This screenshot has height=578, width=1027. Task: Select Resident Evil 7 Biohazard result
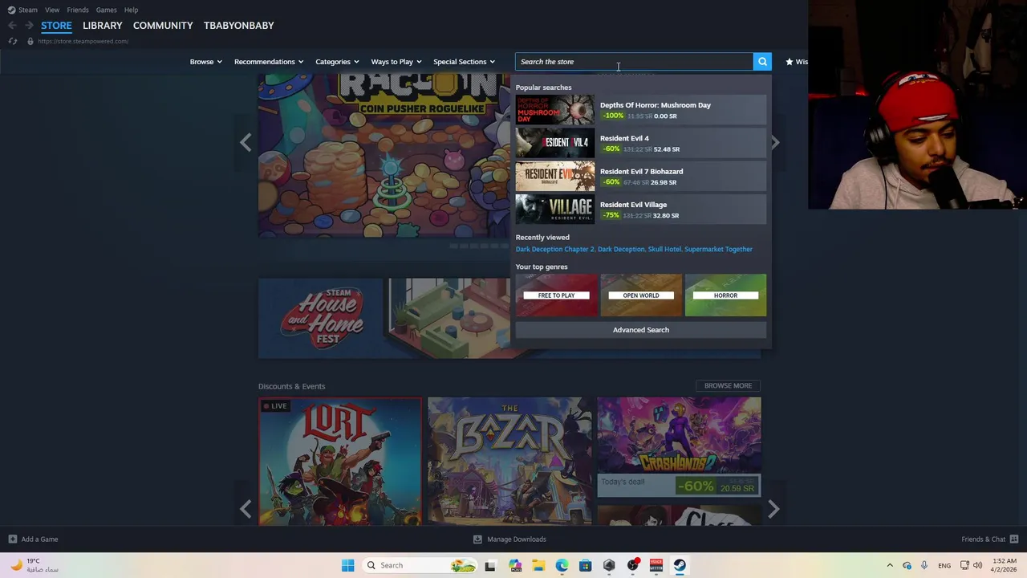(x=641, y=177)
